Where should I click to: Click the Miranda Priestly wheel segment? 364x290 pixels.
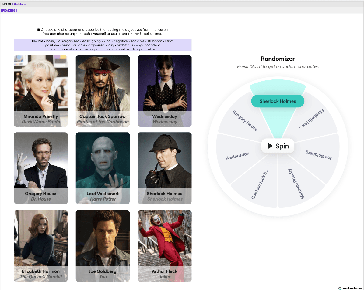(296, 184)
